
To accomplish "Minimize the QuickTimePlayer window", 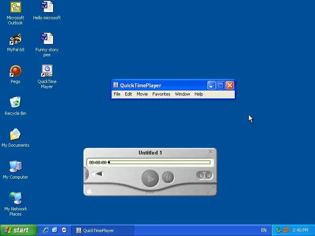I will (x=211, y=85).
